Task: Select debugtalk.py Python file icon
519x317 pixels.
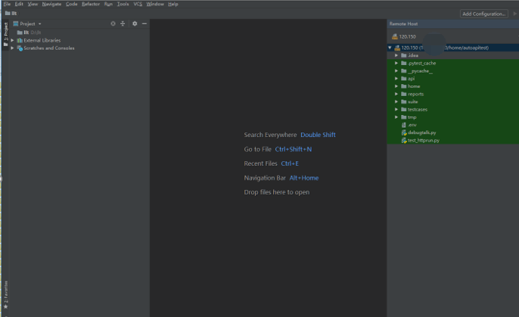Action: tap(403, 132)
